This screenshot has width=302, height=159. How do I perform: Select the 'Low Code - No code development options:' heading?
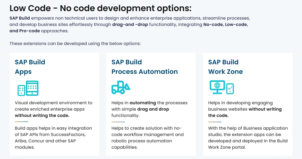tap(101, 8)
